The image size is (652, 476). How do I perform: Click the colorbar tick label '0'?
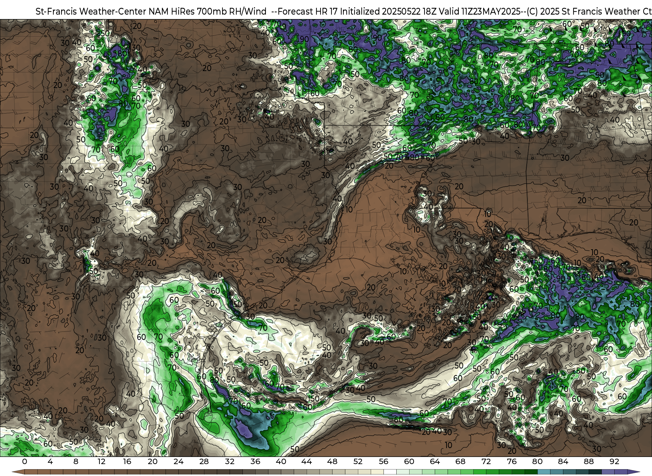[x=24, y=461]
